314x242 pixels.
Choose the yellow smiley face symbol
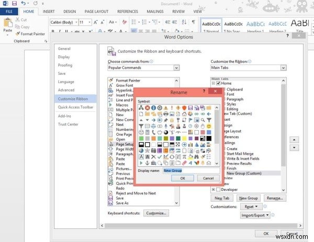[x=209, y=126]
